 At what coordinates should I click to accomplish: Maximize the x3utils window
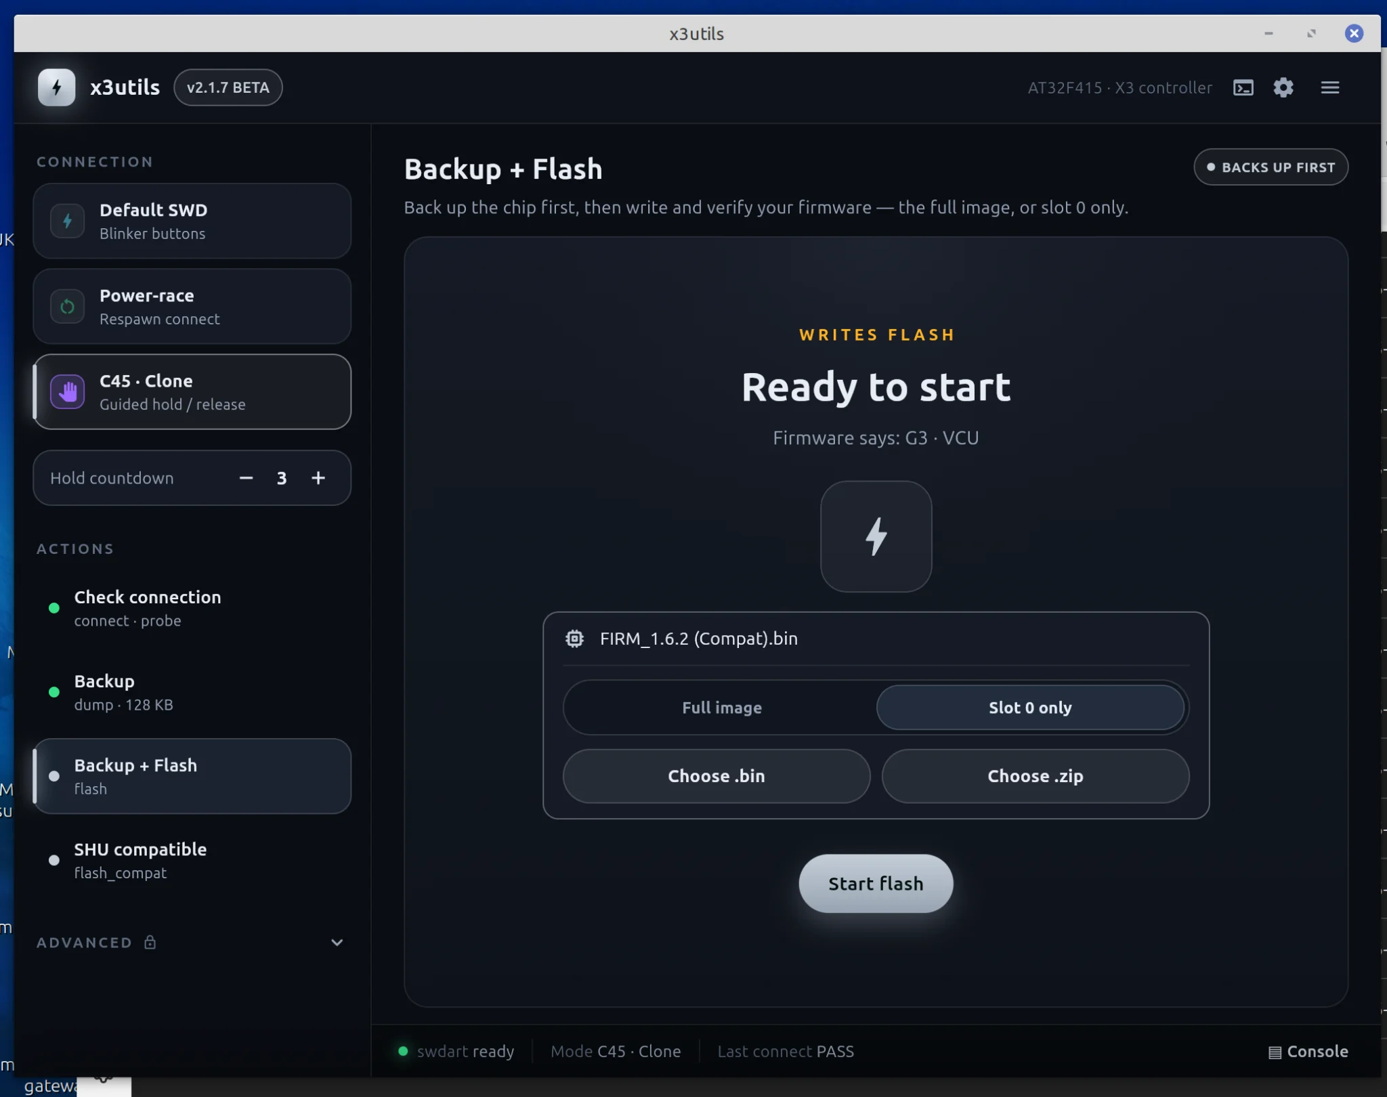click(x=1312, y=33)
